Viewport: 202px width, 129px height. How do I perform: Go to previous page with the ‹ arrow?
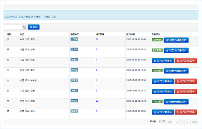tap(176, 122)
